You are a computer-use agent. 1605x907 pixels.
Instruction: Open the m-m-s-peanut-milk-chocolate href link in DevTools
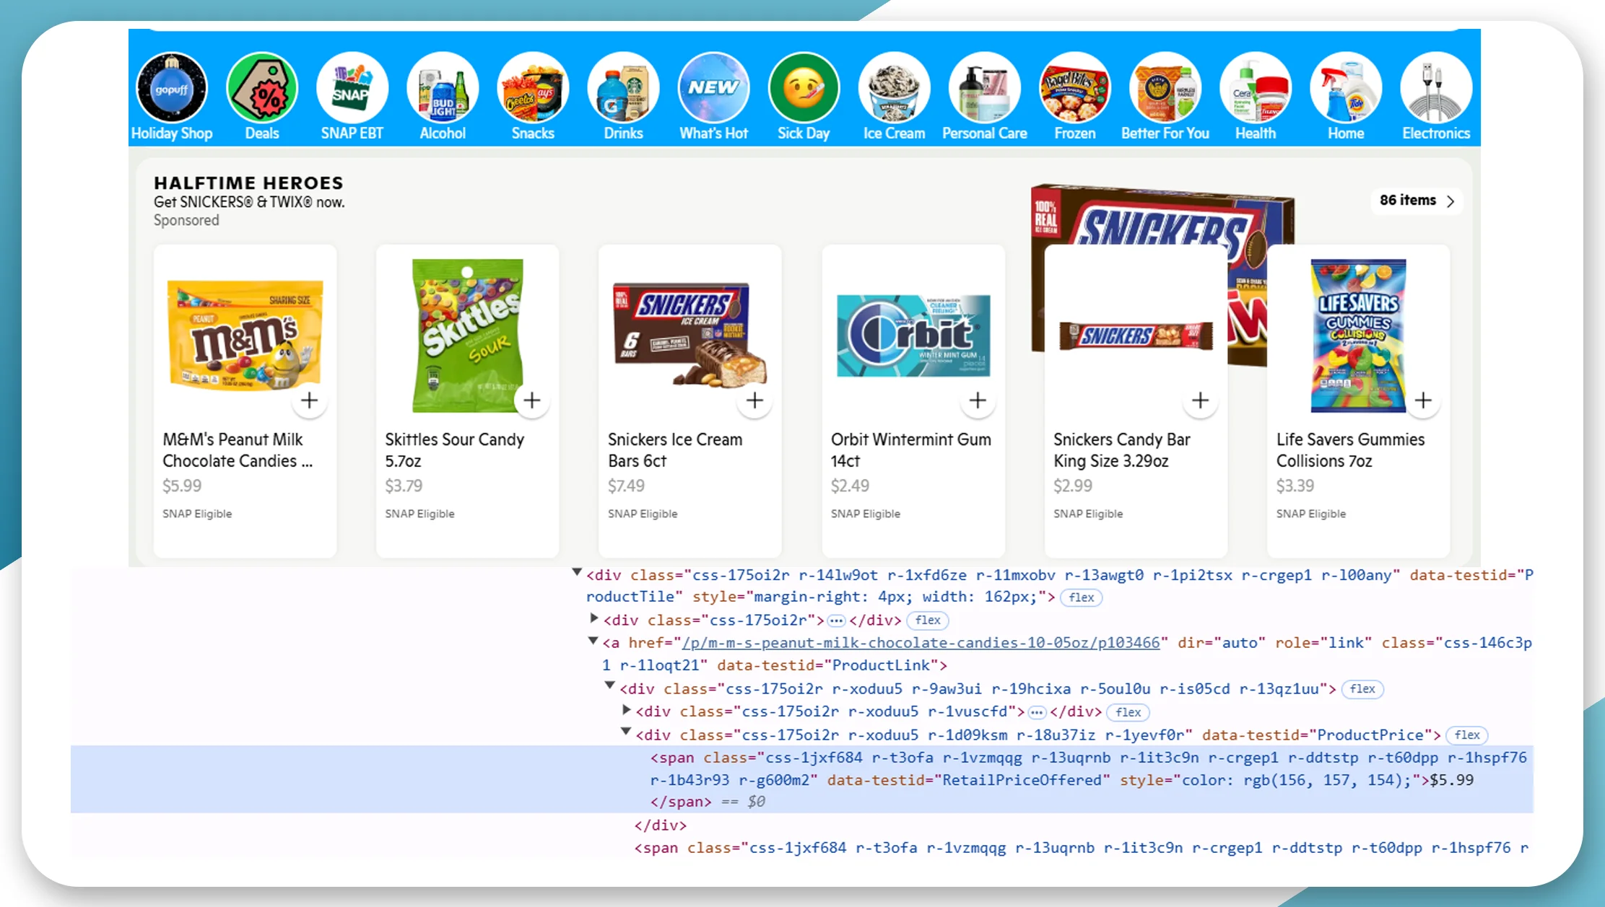921,643
